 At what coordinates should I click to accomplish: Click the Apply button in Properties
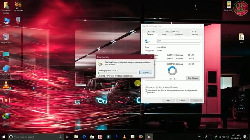click(x=196, y=101)
